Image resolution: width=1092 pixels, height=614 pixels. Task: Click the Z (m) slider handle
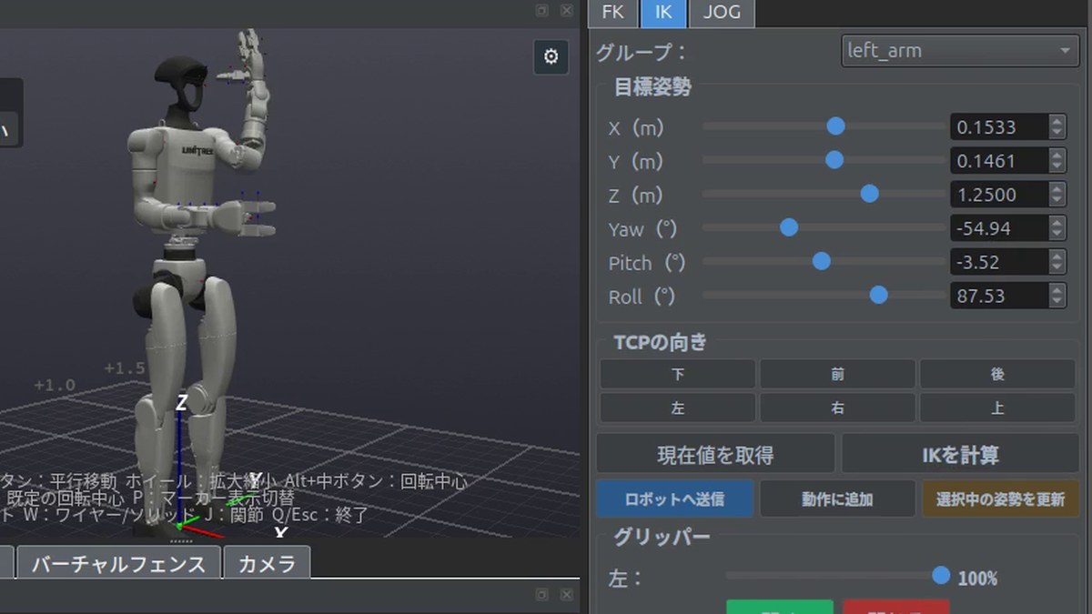pyautogui.click(x=869, y=194)
